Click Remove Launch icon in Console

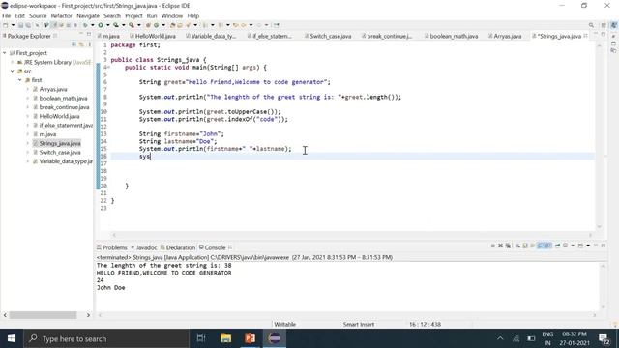(x=501, y=246)
